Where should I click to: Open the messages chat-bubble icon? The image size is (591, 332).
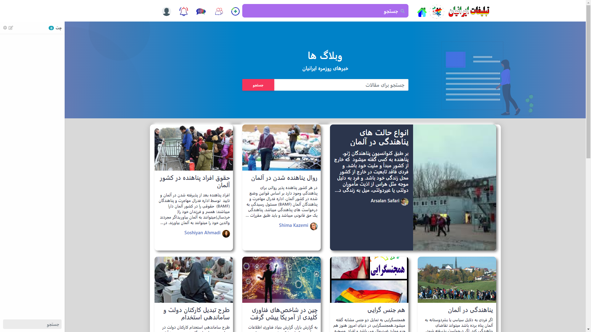201,11
